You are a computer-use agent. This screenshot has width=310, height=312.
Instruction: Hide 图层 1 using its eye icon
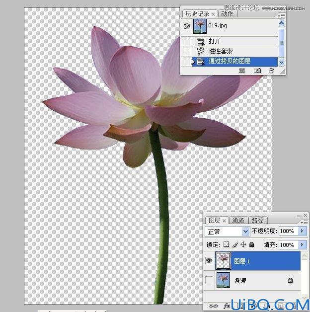209,260
